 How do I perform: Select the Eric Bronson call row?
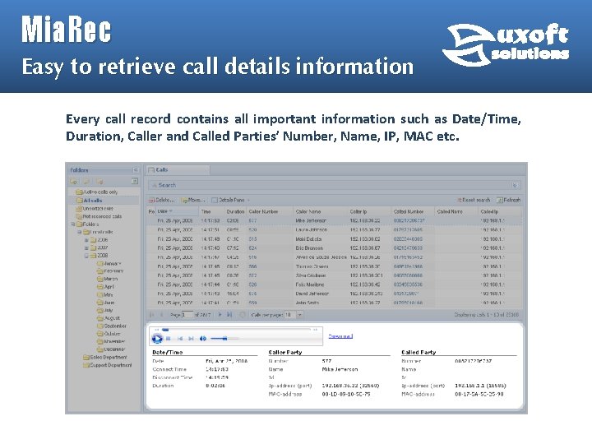334,248
